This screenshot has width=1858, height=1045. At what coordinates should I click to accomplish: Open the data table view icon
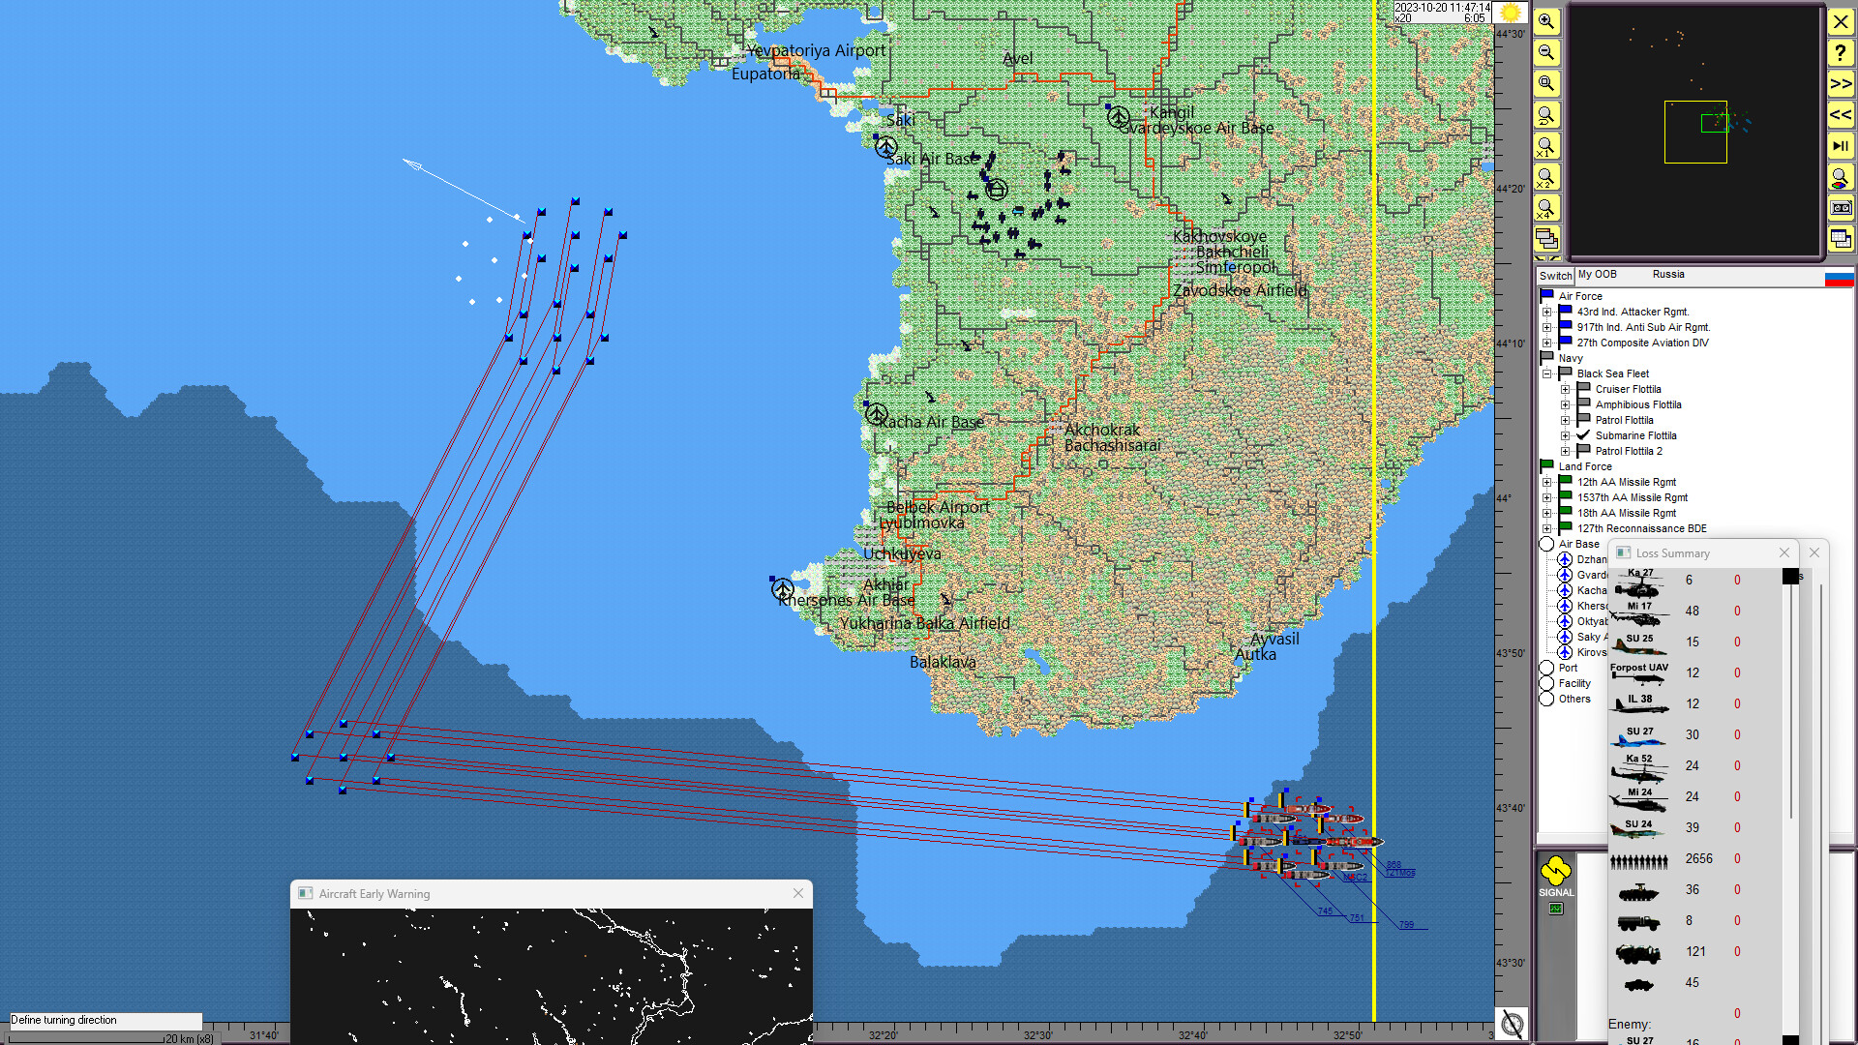tap(1841, 239)
